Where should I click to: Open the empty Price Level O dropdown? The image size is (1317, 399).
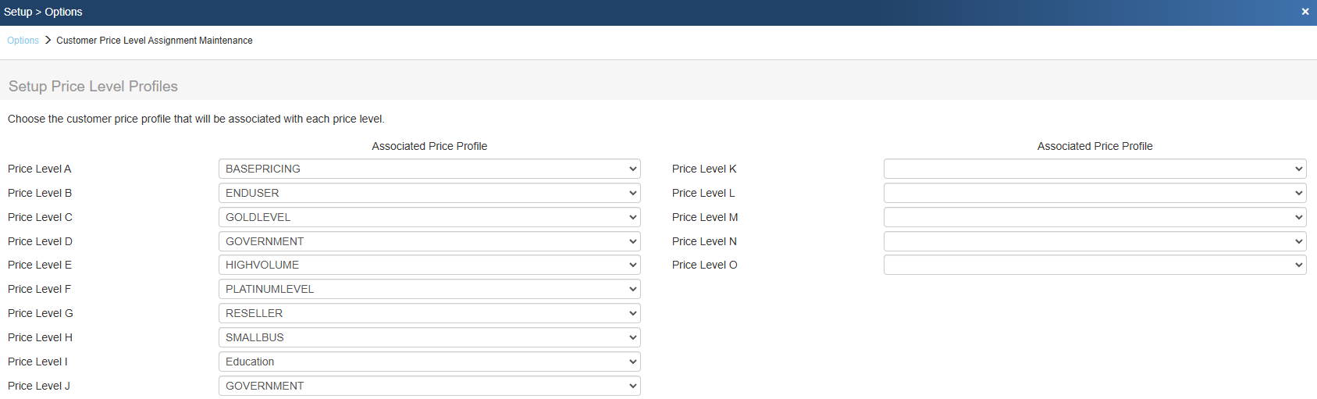1095,265
